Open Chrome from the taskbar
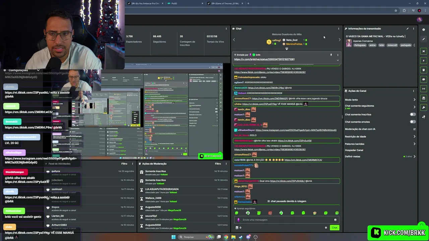 (x=226, y=237)
